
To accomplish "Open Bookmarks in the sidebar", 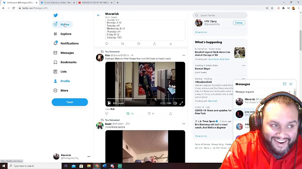I will pyautogui.click(x=65, y=62).
